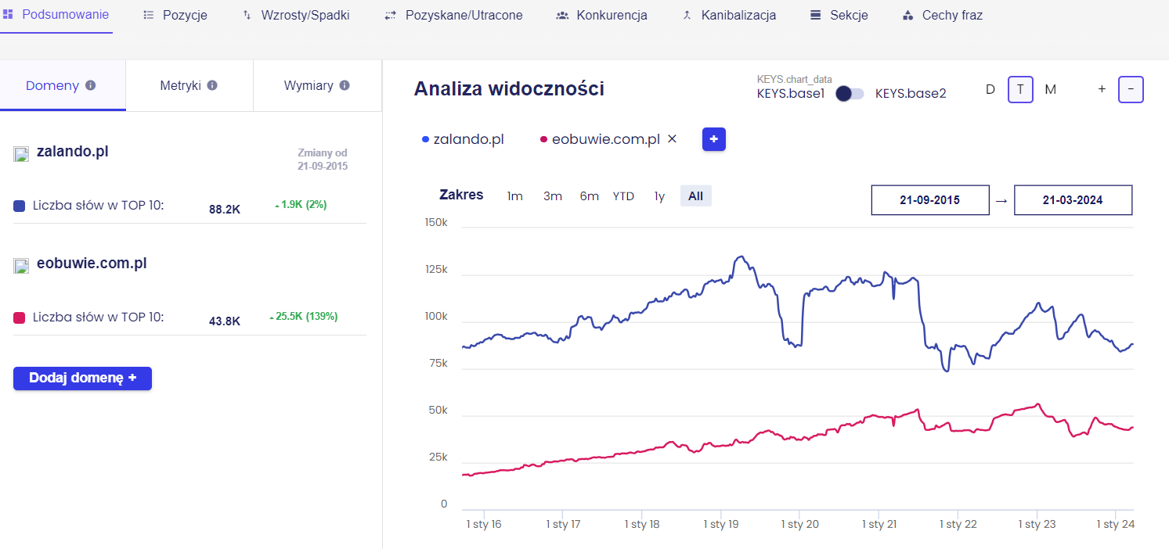Toggle the KEYS.base1 / KEYS.base2 switch
The width and height of the screenshot is (1169, 549).
[x=850, y=94]
